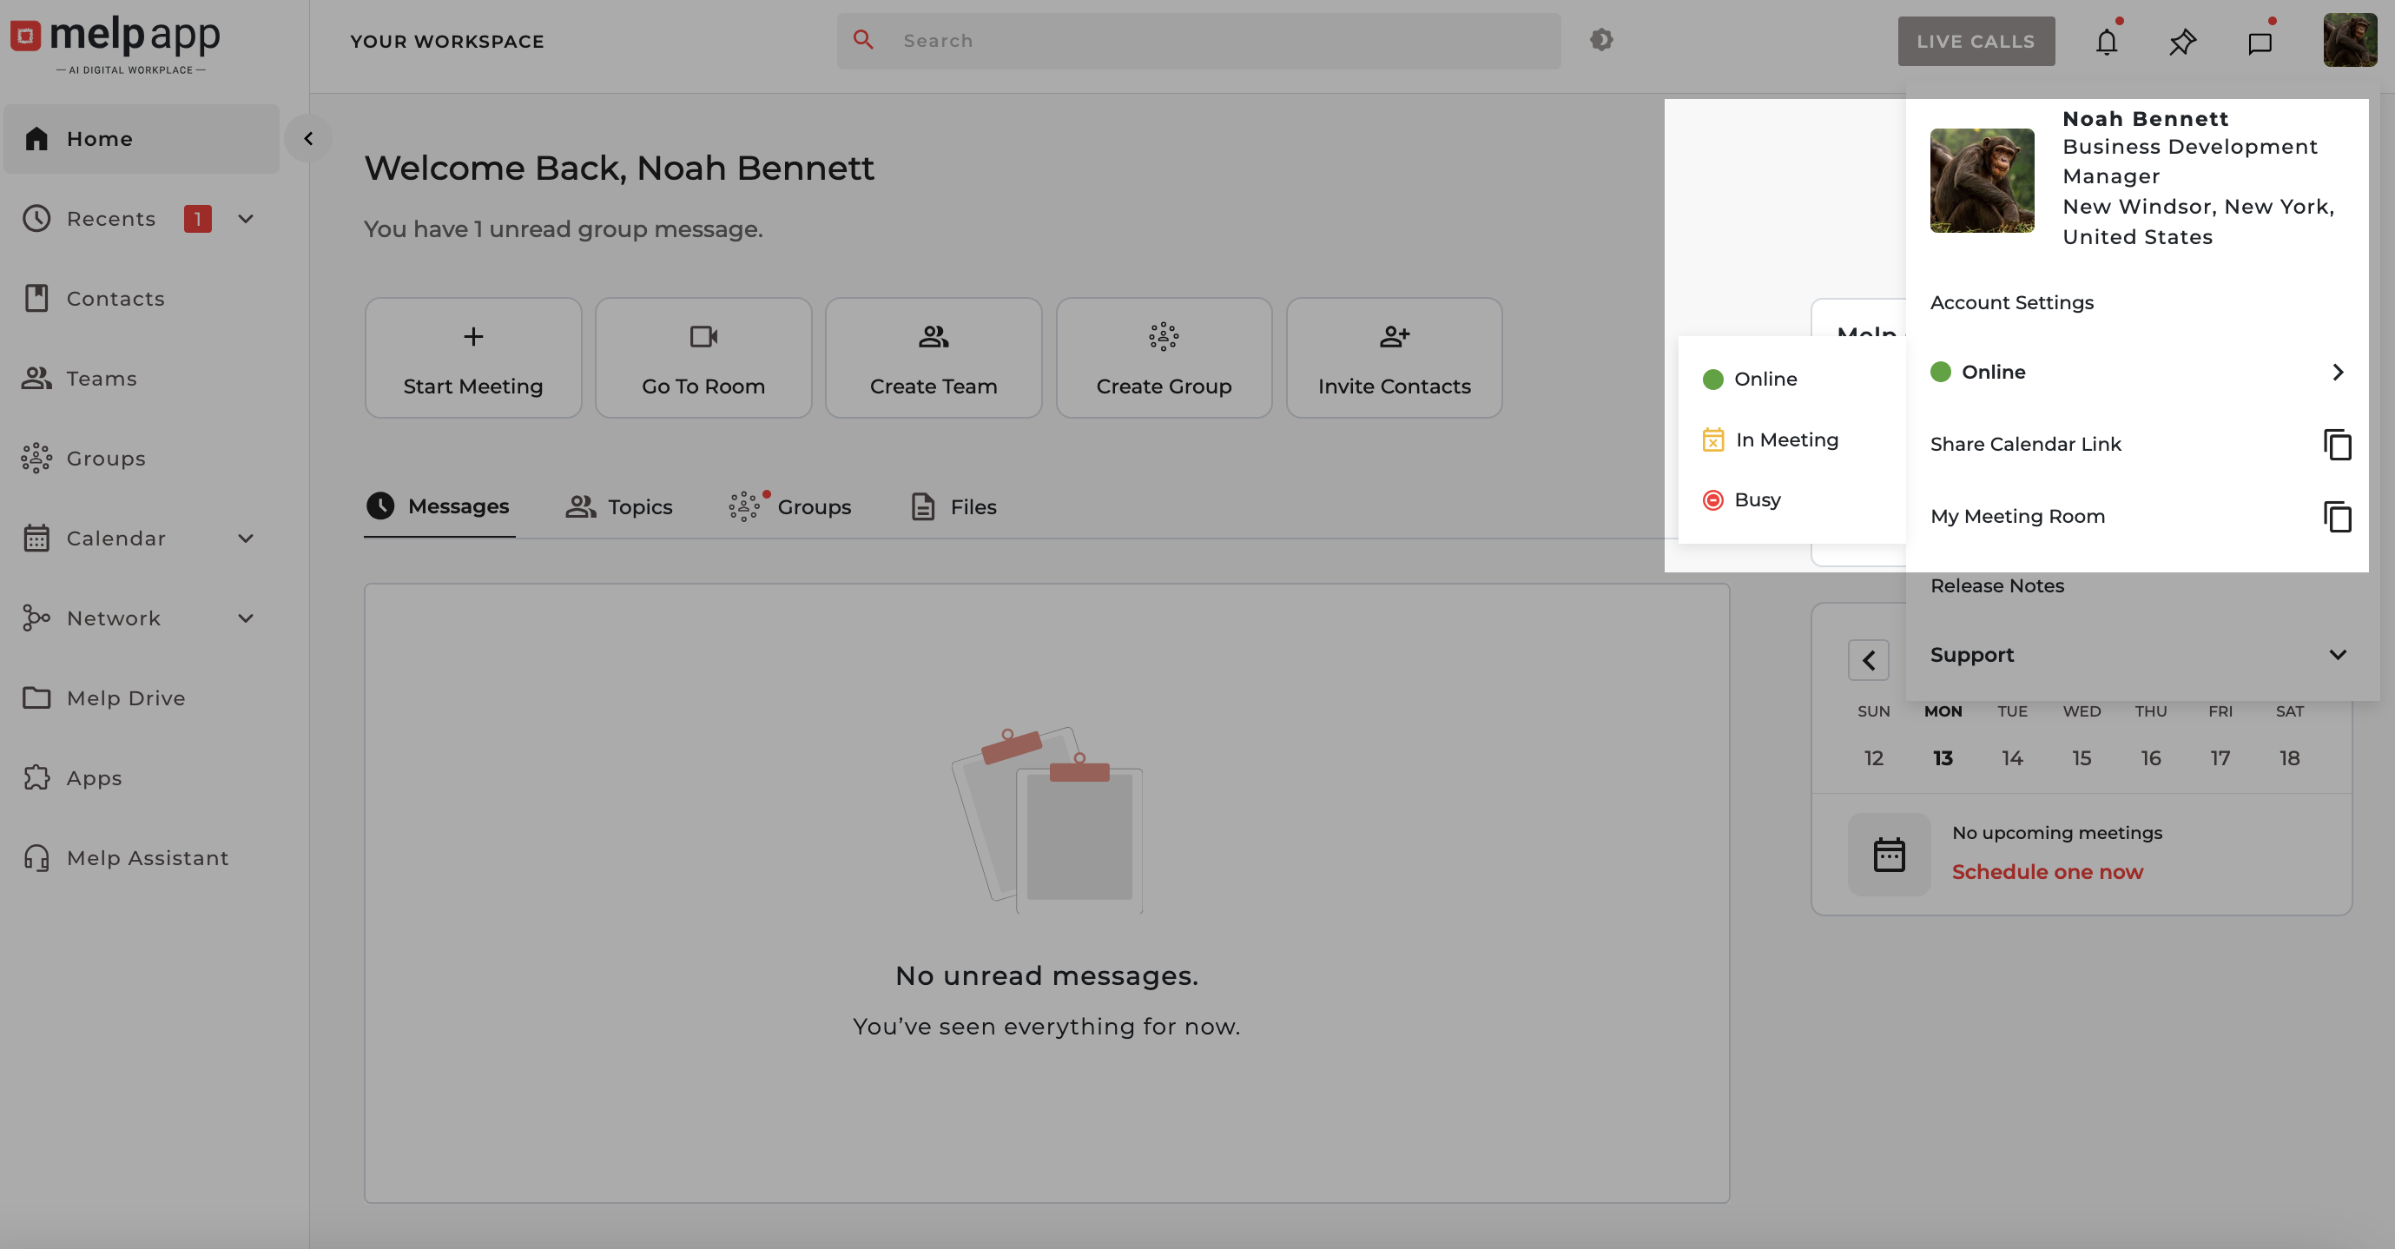
Task: Click the melp app logo
Action: [x=115, y=43]
